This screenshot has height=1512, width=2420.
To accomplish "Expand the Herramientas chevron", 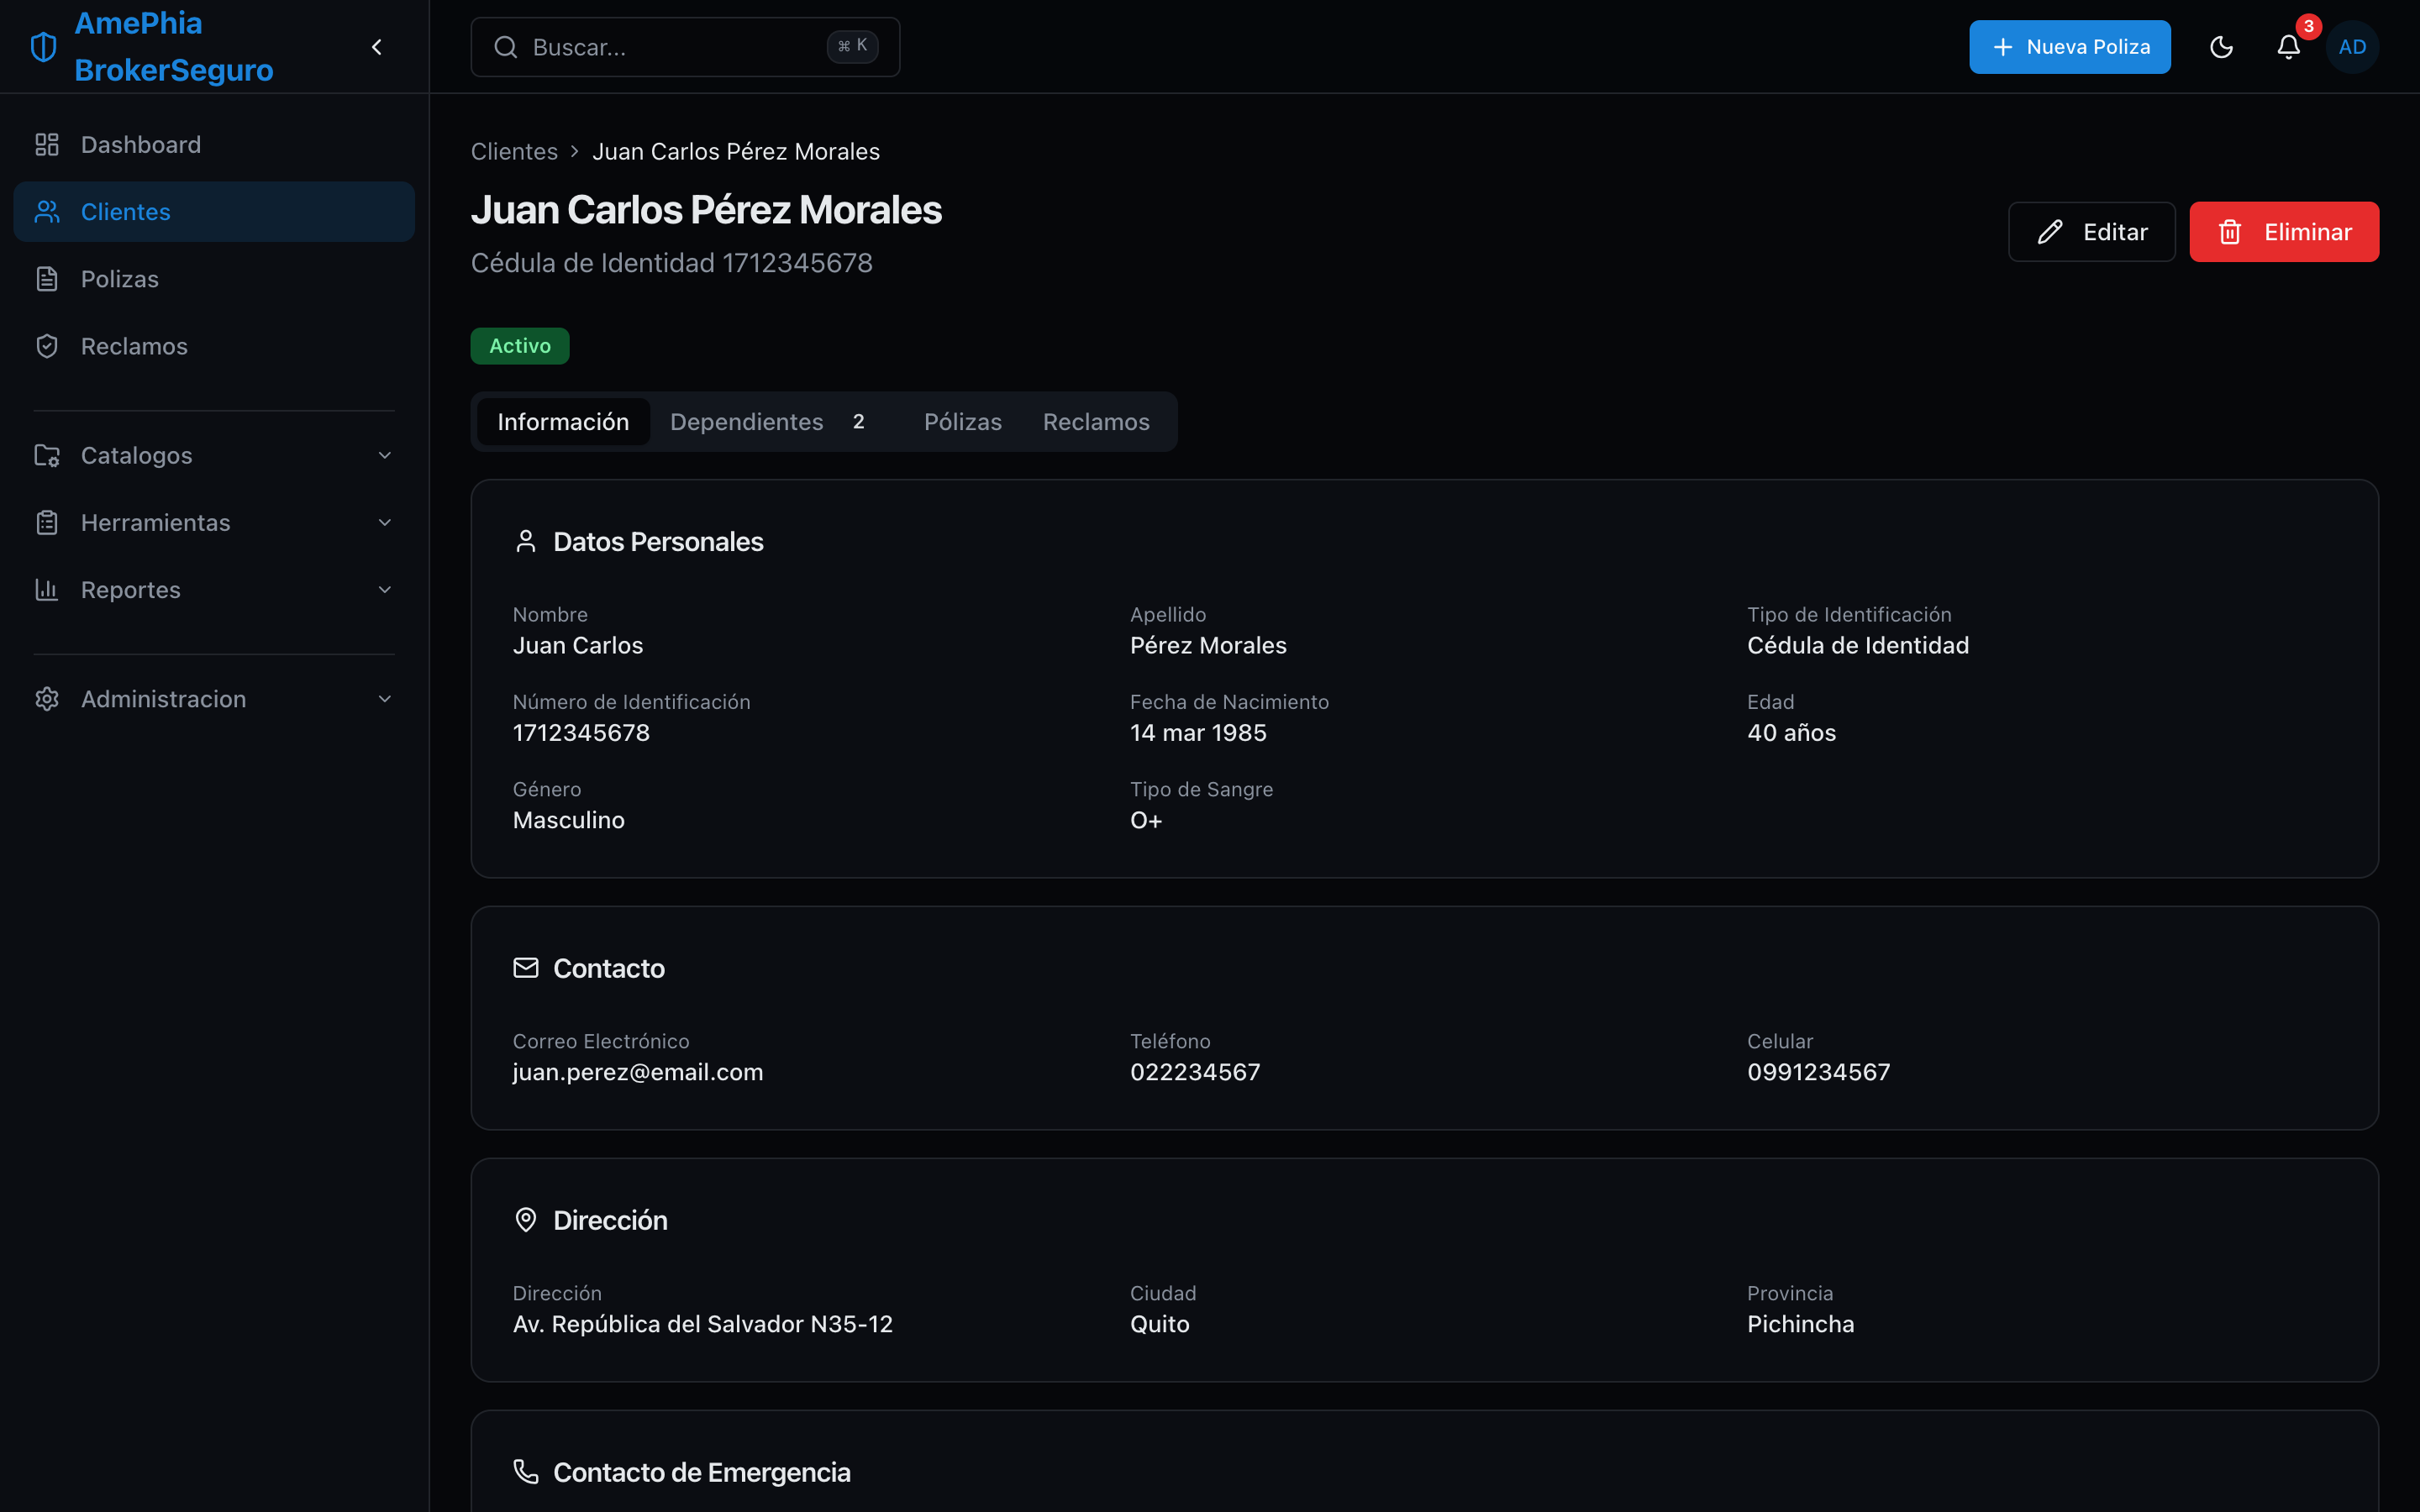I will pos(385,522).
